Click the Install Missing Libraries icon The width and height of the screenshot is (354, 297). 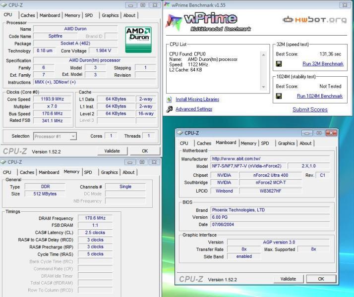(x=169, y=99)
